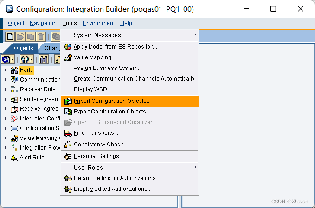This screenshot has width=315, height=208.
Task: Click the Display Edited Authorizations icon
Action: [68, 189]
